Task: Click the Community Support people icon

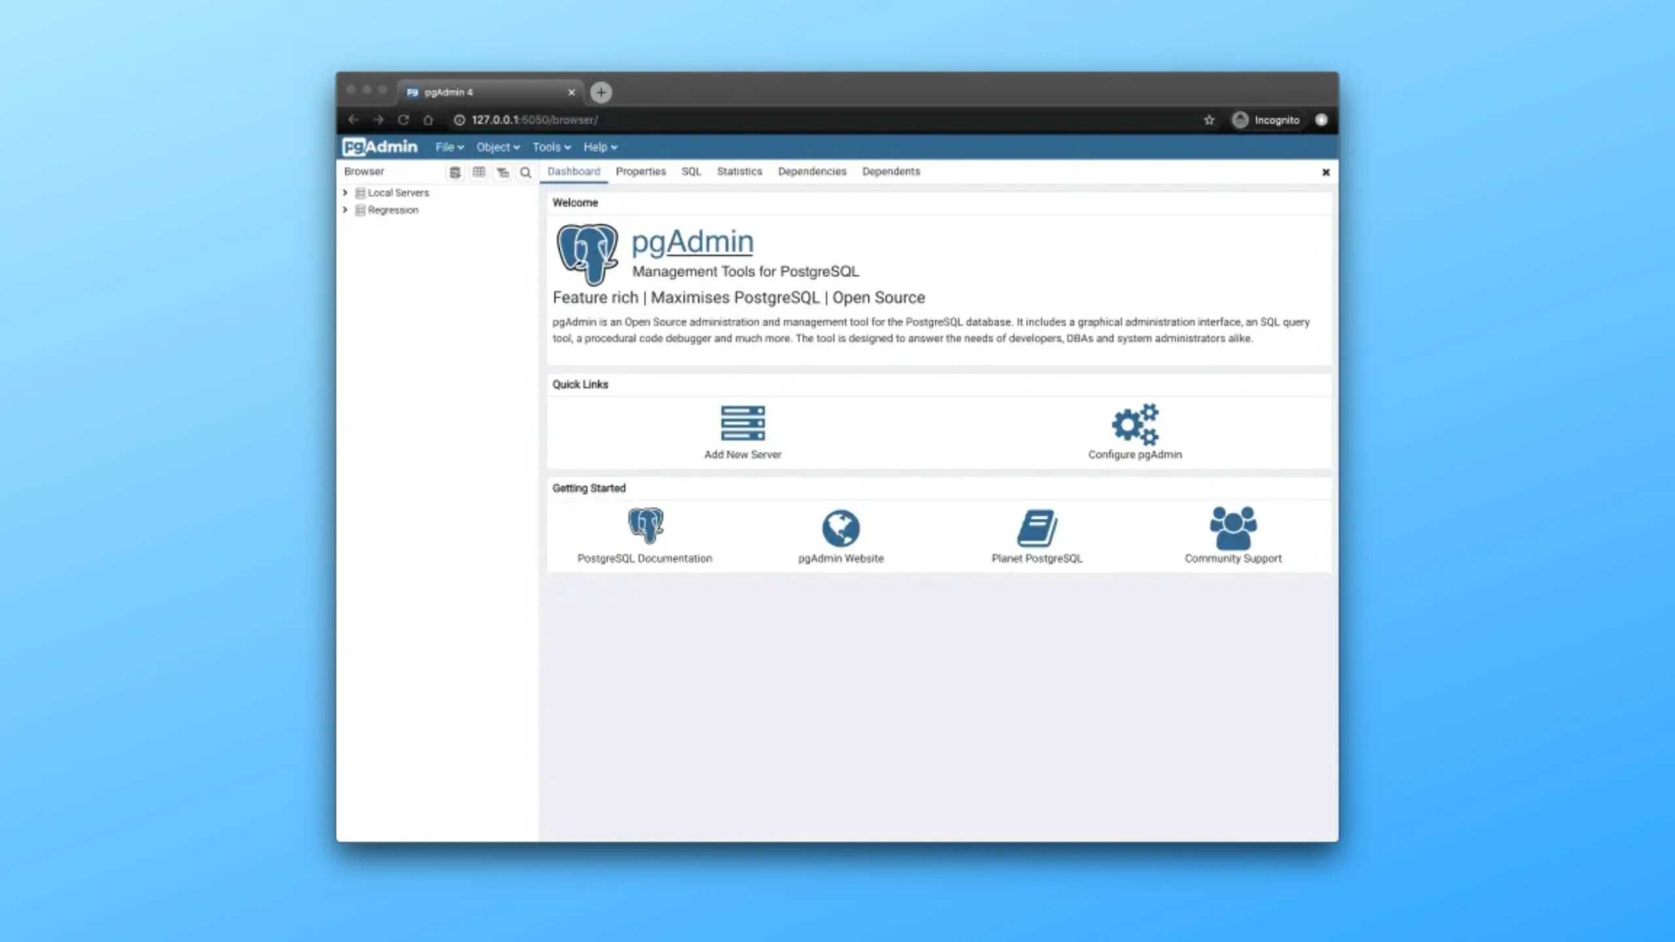Action: (1233, 527)
